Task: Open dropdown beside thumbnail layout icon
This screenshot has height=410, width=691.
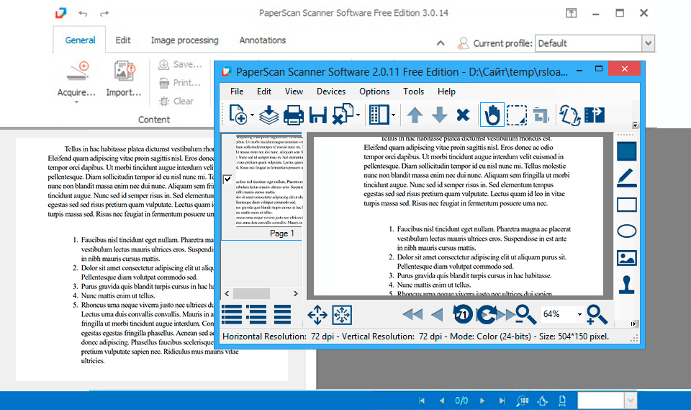Action: click(x=393, y=115)
